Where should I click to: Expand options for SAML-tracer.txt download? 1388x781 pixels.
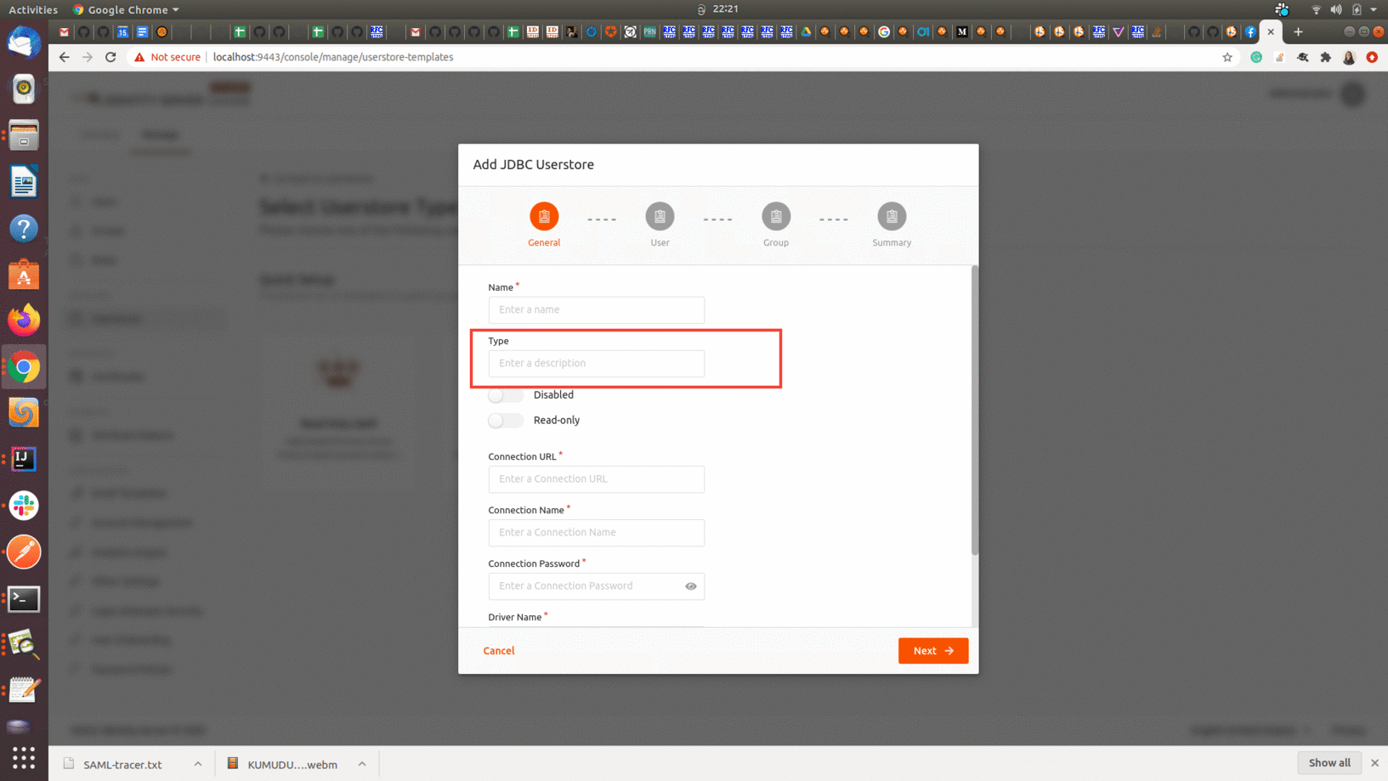pyautogui.click(x=198, y=764)
